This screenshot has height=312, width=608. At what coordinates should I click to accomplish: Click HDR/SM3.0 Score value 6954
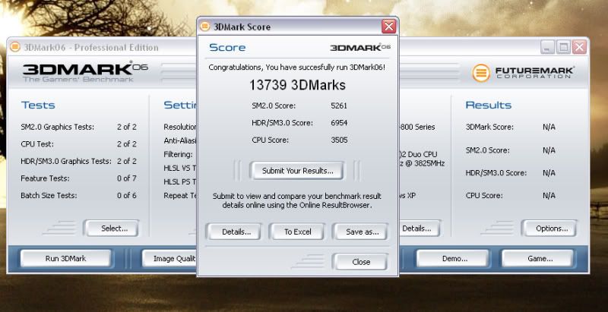(x=340, y=123)
